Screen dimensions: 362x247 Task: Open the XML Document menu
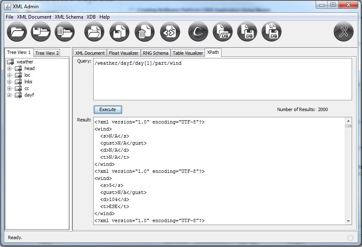(x=34, y=17)
